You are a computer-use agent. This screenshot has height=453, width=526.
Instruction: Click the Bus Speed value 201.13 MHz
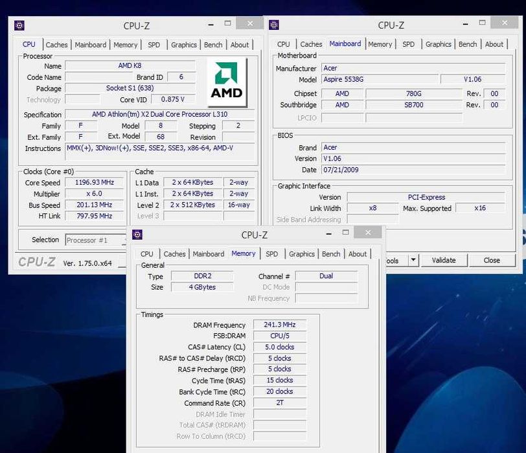click(95, 205)
